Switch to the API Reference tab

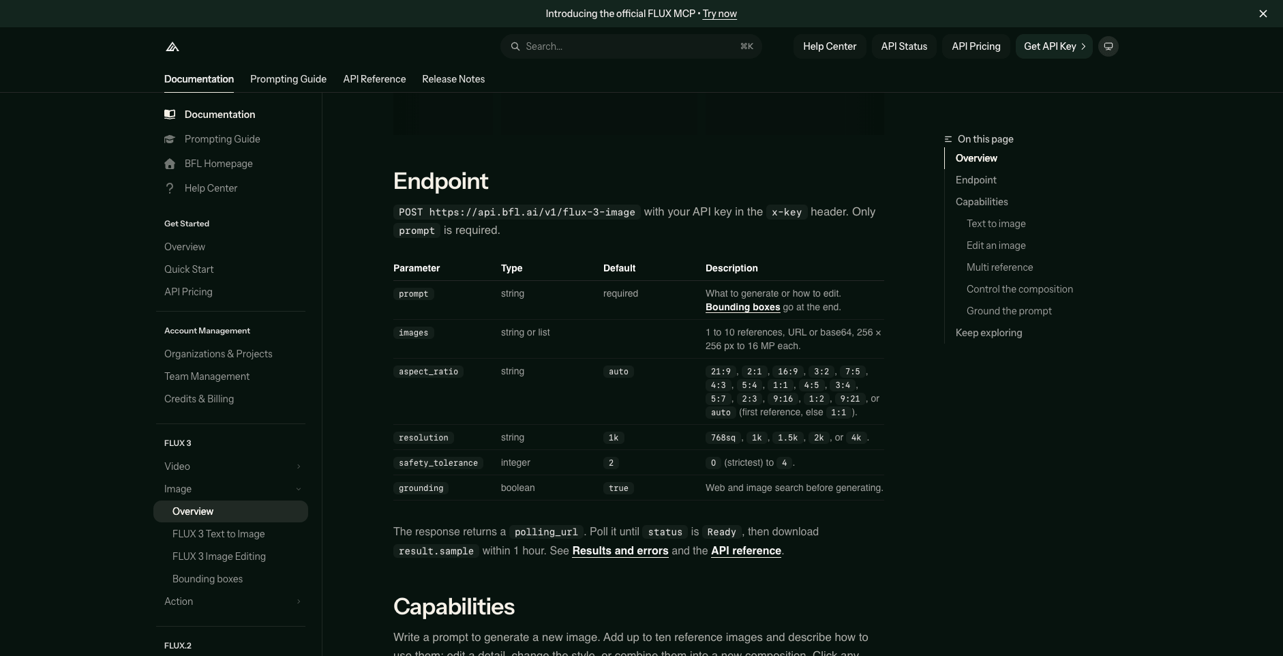[374, 79]
